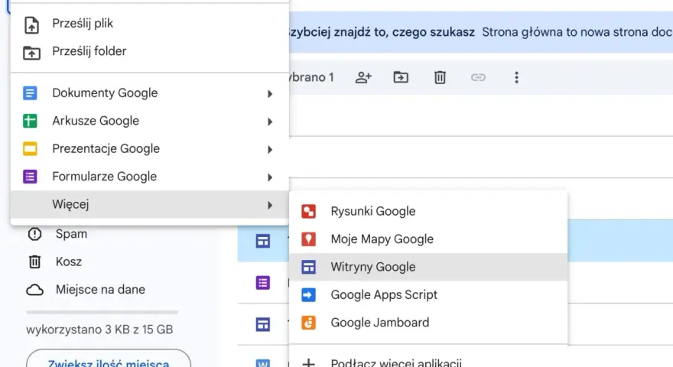673x367 pixels.
Task: Click the yellow Prezentacje Google icon
Action: pos(30,149)
